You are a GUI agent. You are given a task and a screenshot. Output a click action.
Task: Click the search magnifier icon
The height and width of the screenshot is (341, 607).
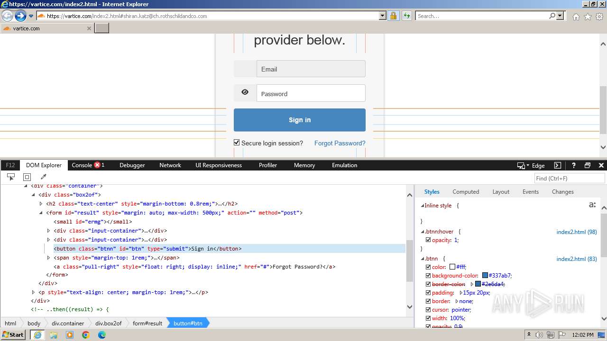[x=552, y=16]
